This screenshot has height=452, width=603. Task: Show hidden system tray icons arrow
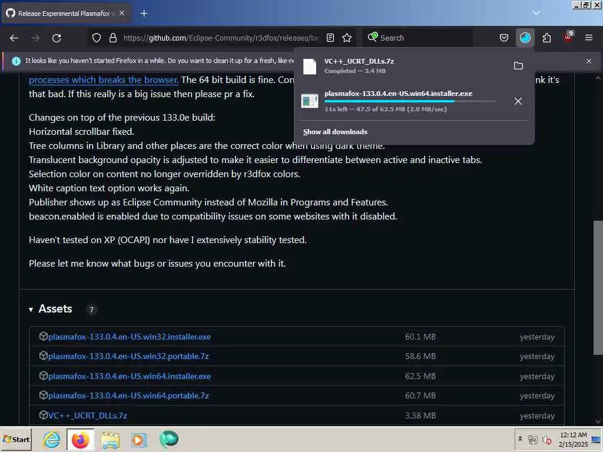521,439
